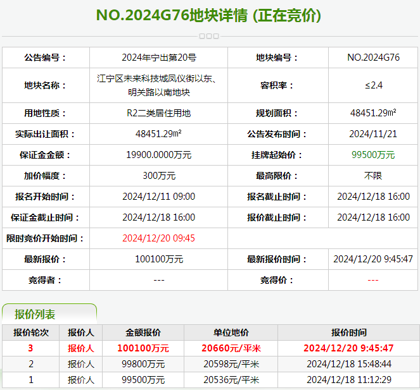Select the red bid amount 100100万元 in bid list

tap(143, 348)
